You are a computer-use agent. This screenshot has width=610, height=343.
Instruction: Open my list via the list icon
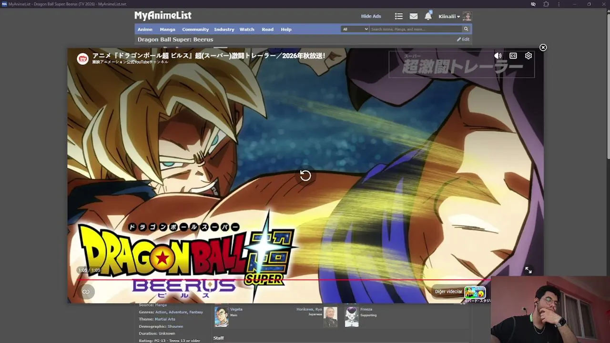399,16
